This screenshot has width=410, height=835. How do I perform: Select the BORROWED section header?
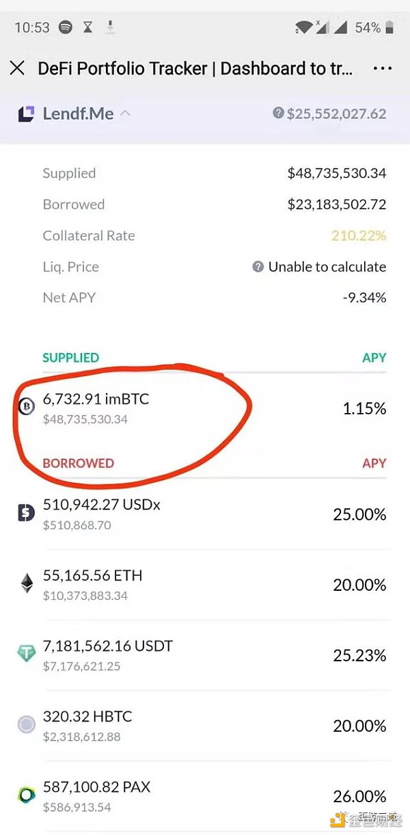click(x=78, y=463)
